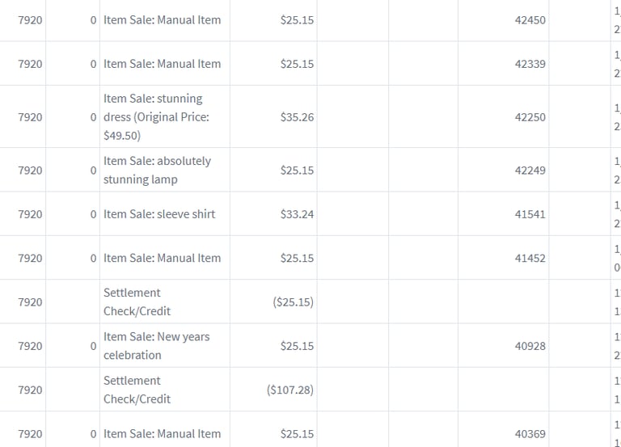Screen dimensions: 621x447
Task: Select the $35.26 amount cell
Action: (x=297, y=117)
